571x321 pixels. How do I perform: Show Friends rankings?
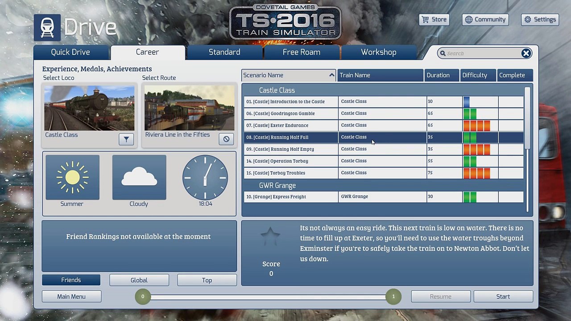coord(71,280)
